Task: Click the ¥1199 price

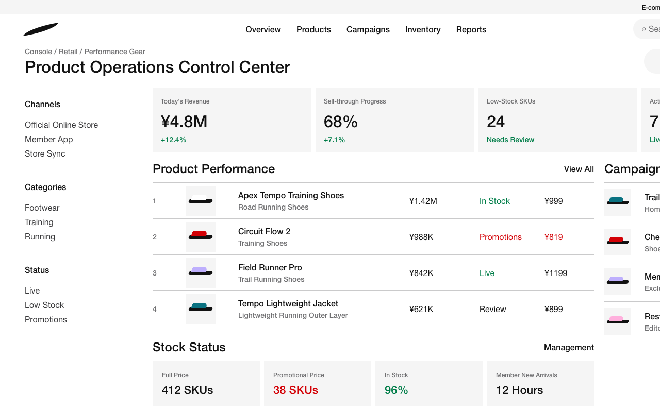Action: [x=556, y=273]
